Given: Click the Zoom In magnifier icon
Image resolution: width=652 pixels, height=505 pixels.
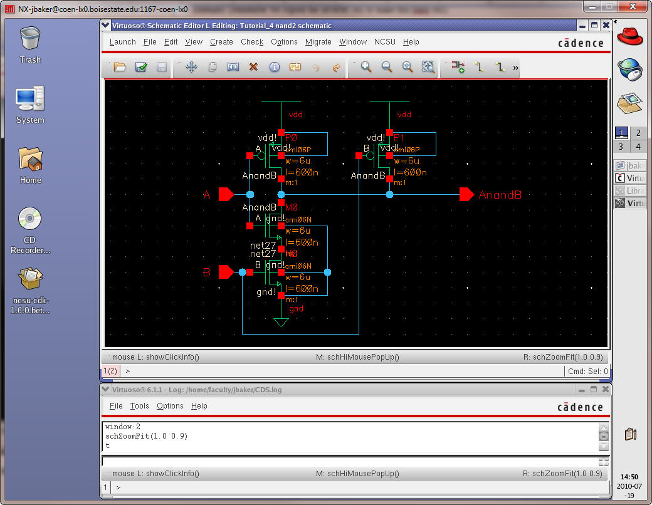Looking at the screenshot, I should pyautogui.click(x=366, y=67).
